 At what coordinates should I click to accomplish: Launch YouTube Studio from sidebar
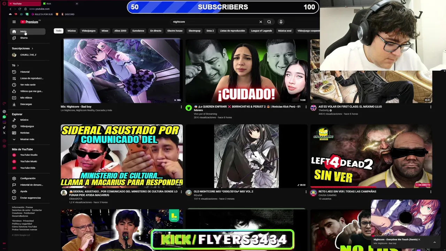(x=28, y=155)
